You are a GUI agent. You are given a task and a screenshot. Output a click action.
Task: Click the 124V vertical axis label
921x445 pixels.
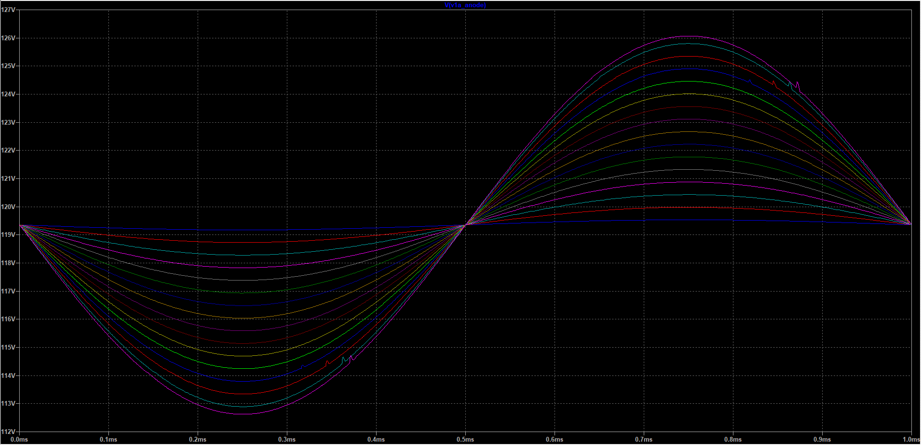(x=8, y=94)
